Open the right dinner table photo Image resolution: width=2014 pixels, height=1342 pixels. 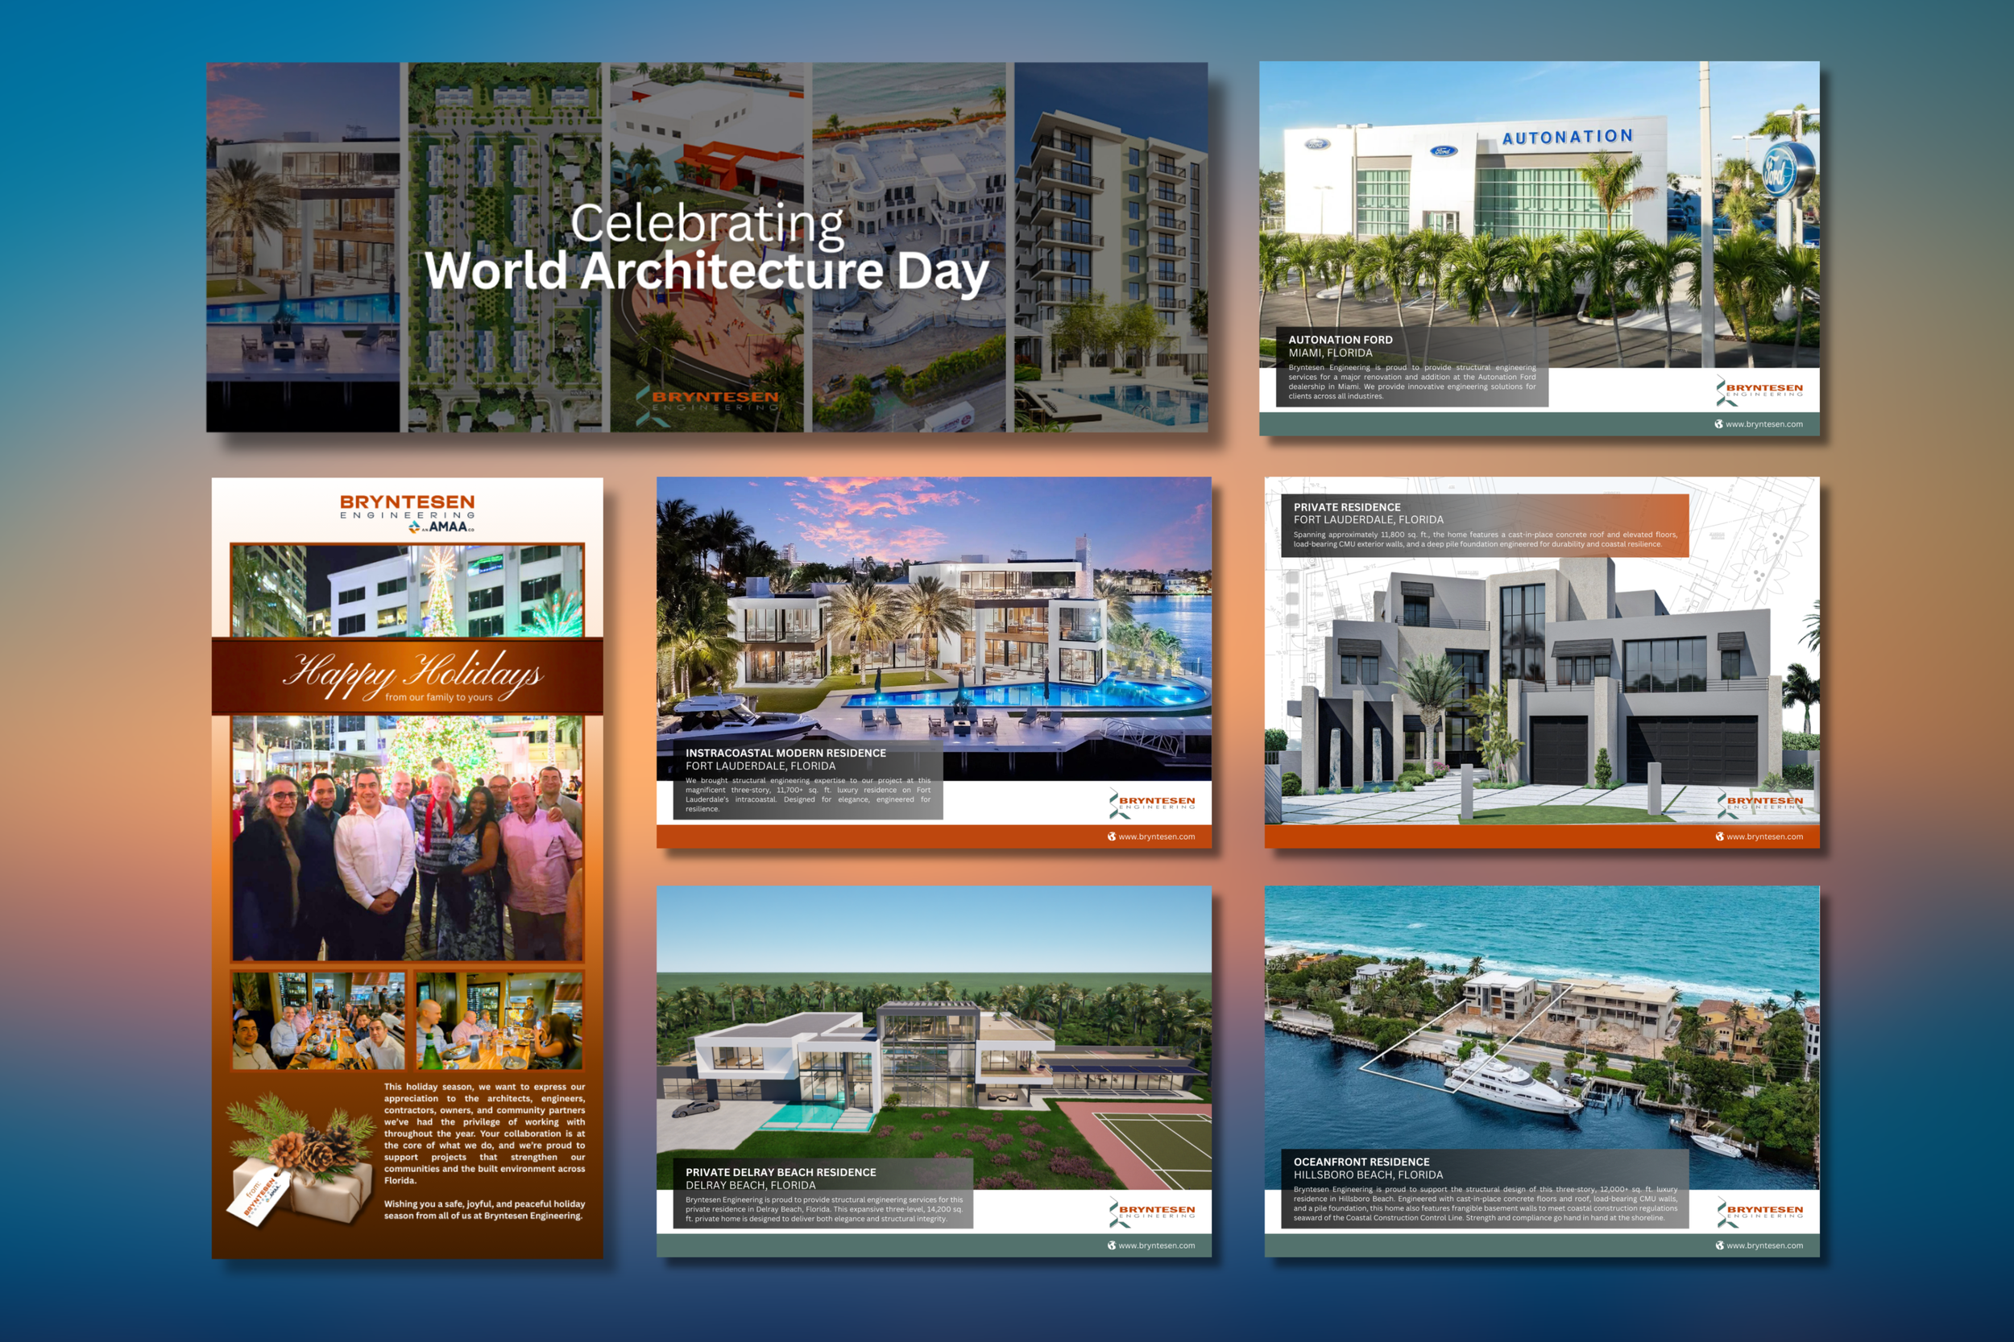[499, 1020]
